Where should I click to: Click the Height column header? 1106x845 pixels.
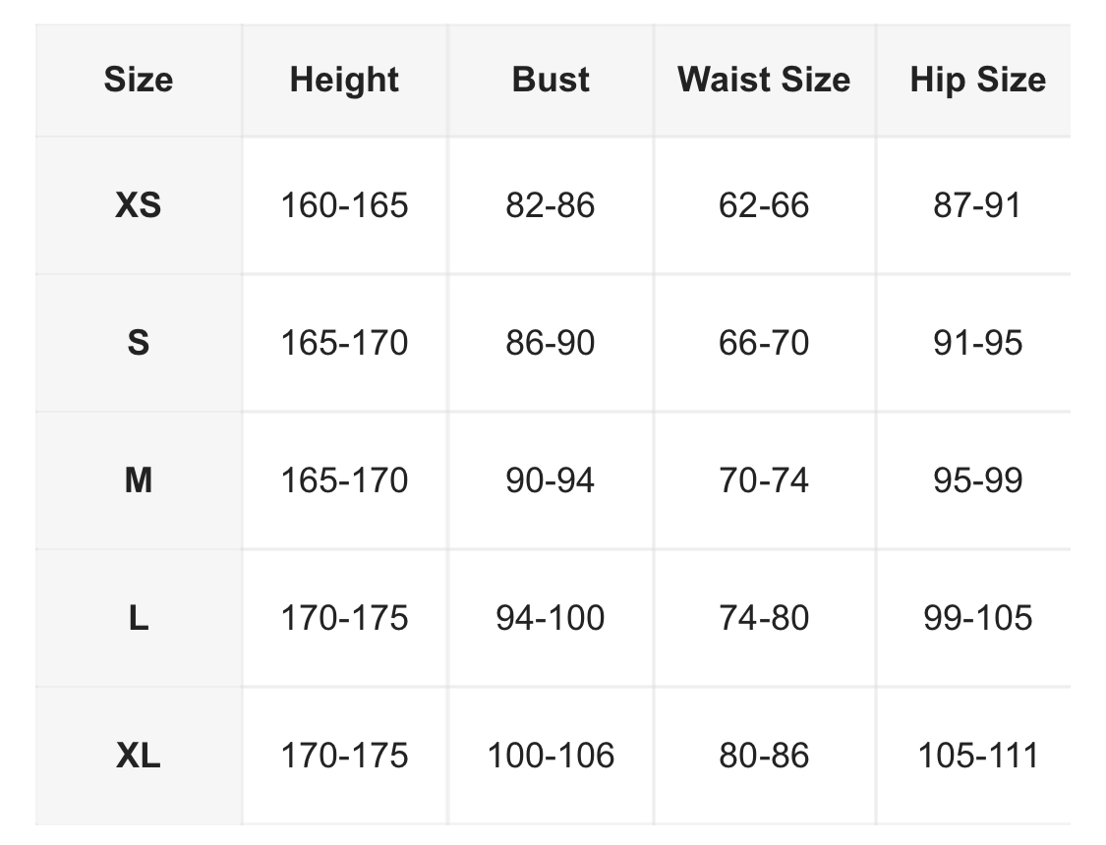point(344,80)
